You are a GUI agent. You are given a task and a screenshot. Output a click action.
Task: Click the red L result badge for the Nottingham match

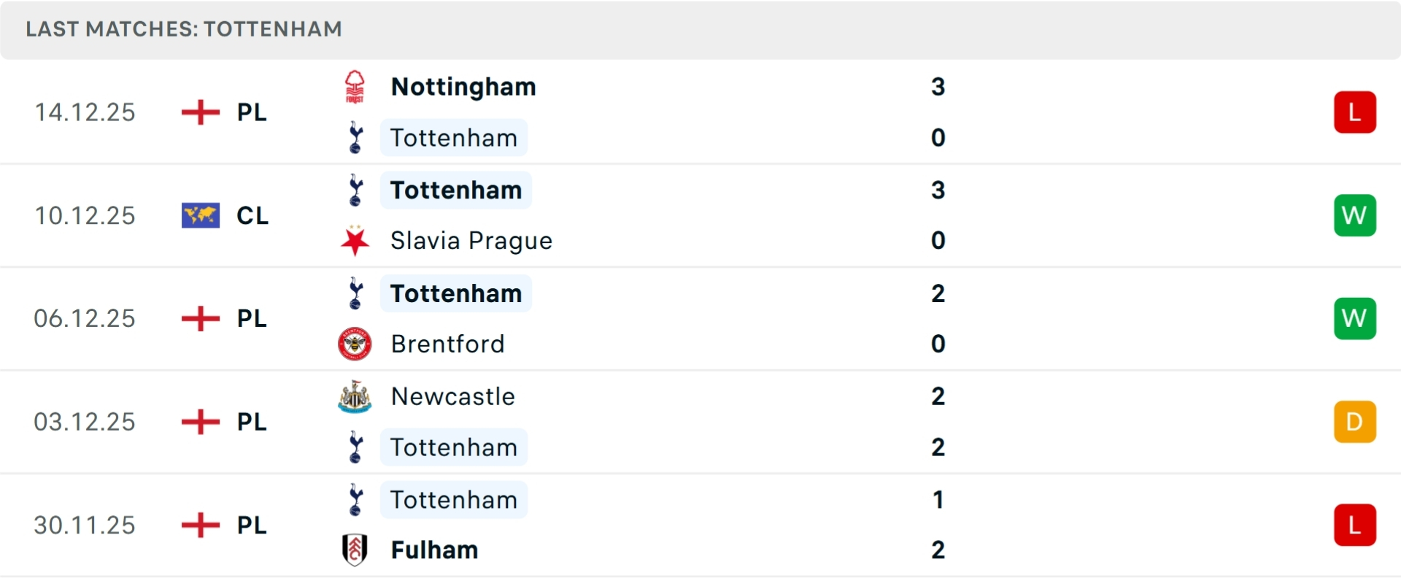coord(1355,112)
